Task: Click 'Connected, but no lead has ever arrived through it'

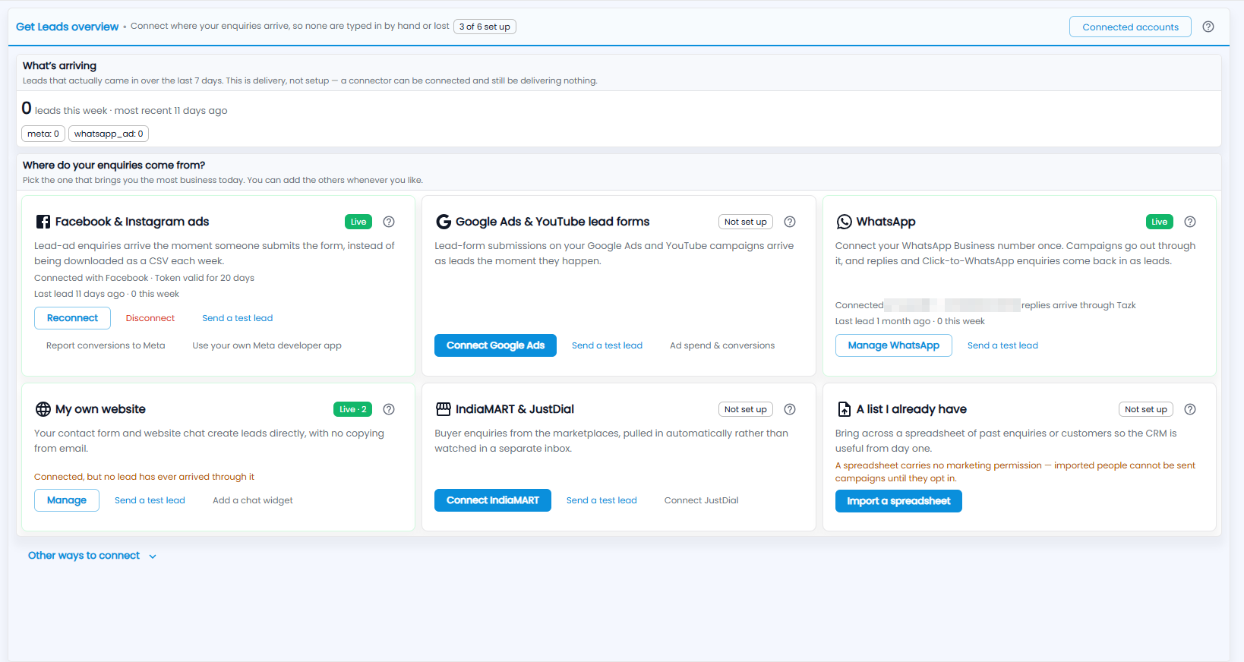Action: click(144, 477)
